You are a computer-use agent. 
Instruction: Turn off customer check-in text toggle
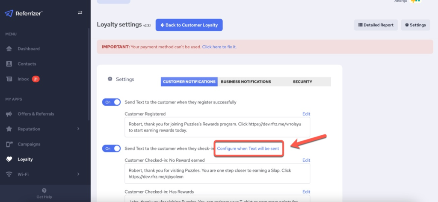coord(111,148)
